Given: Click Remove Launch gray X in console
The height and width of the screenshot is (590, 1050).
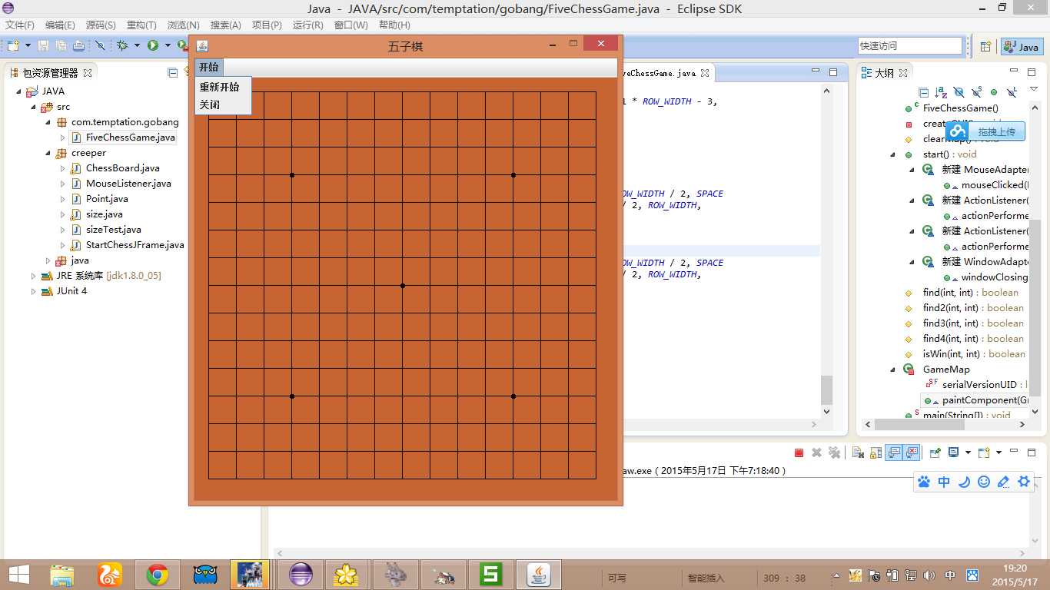Looking at the screenshot, I should click(x=817, y=453).
